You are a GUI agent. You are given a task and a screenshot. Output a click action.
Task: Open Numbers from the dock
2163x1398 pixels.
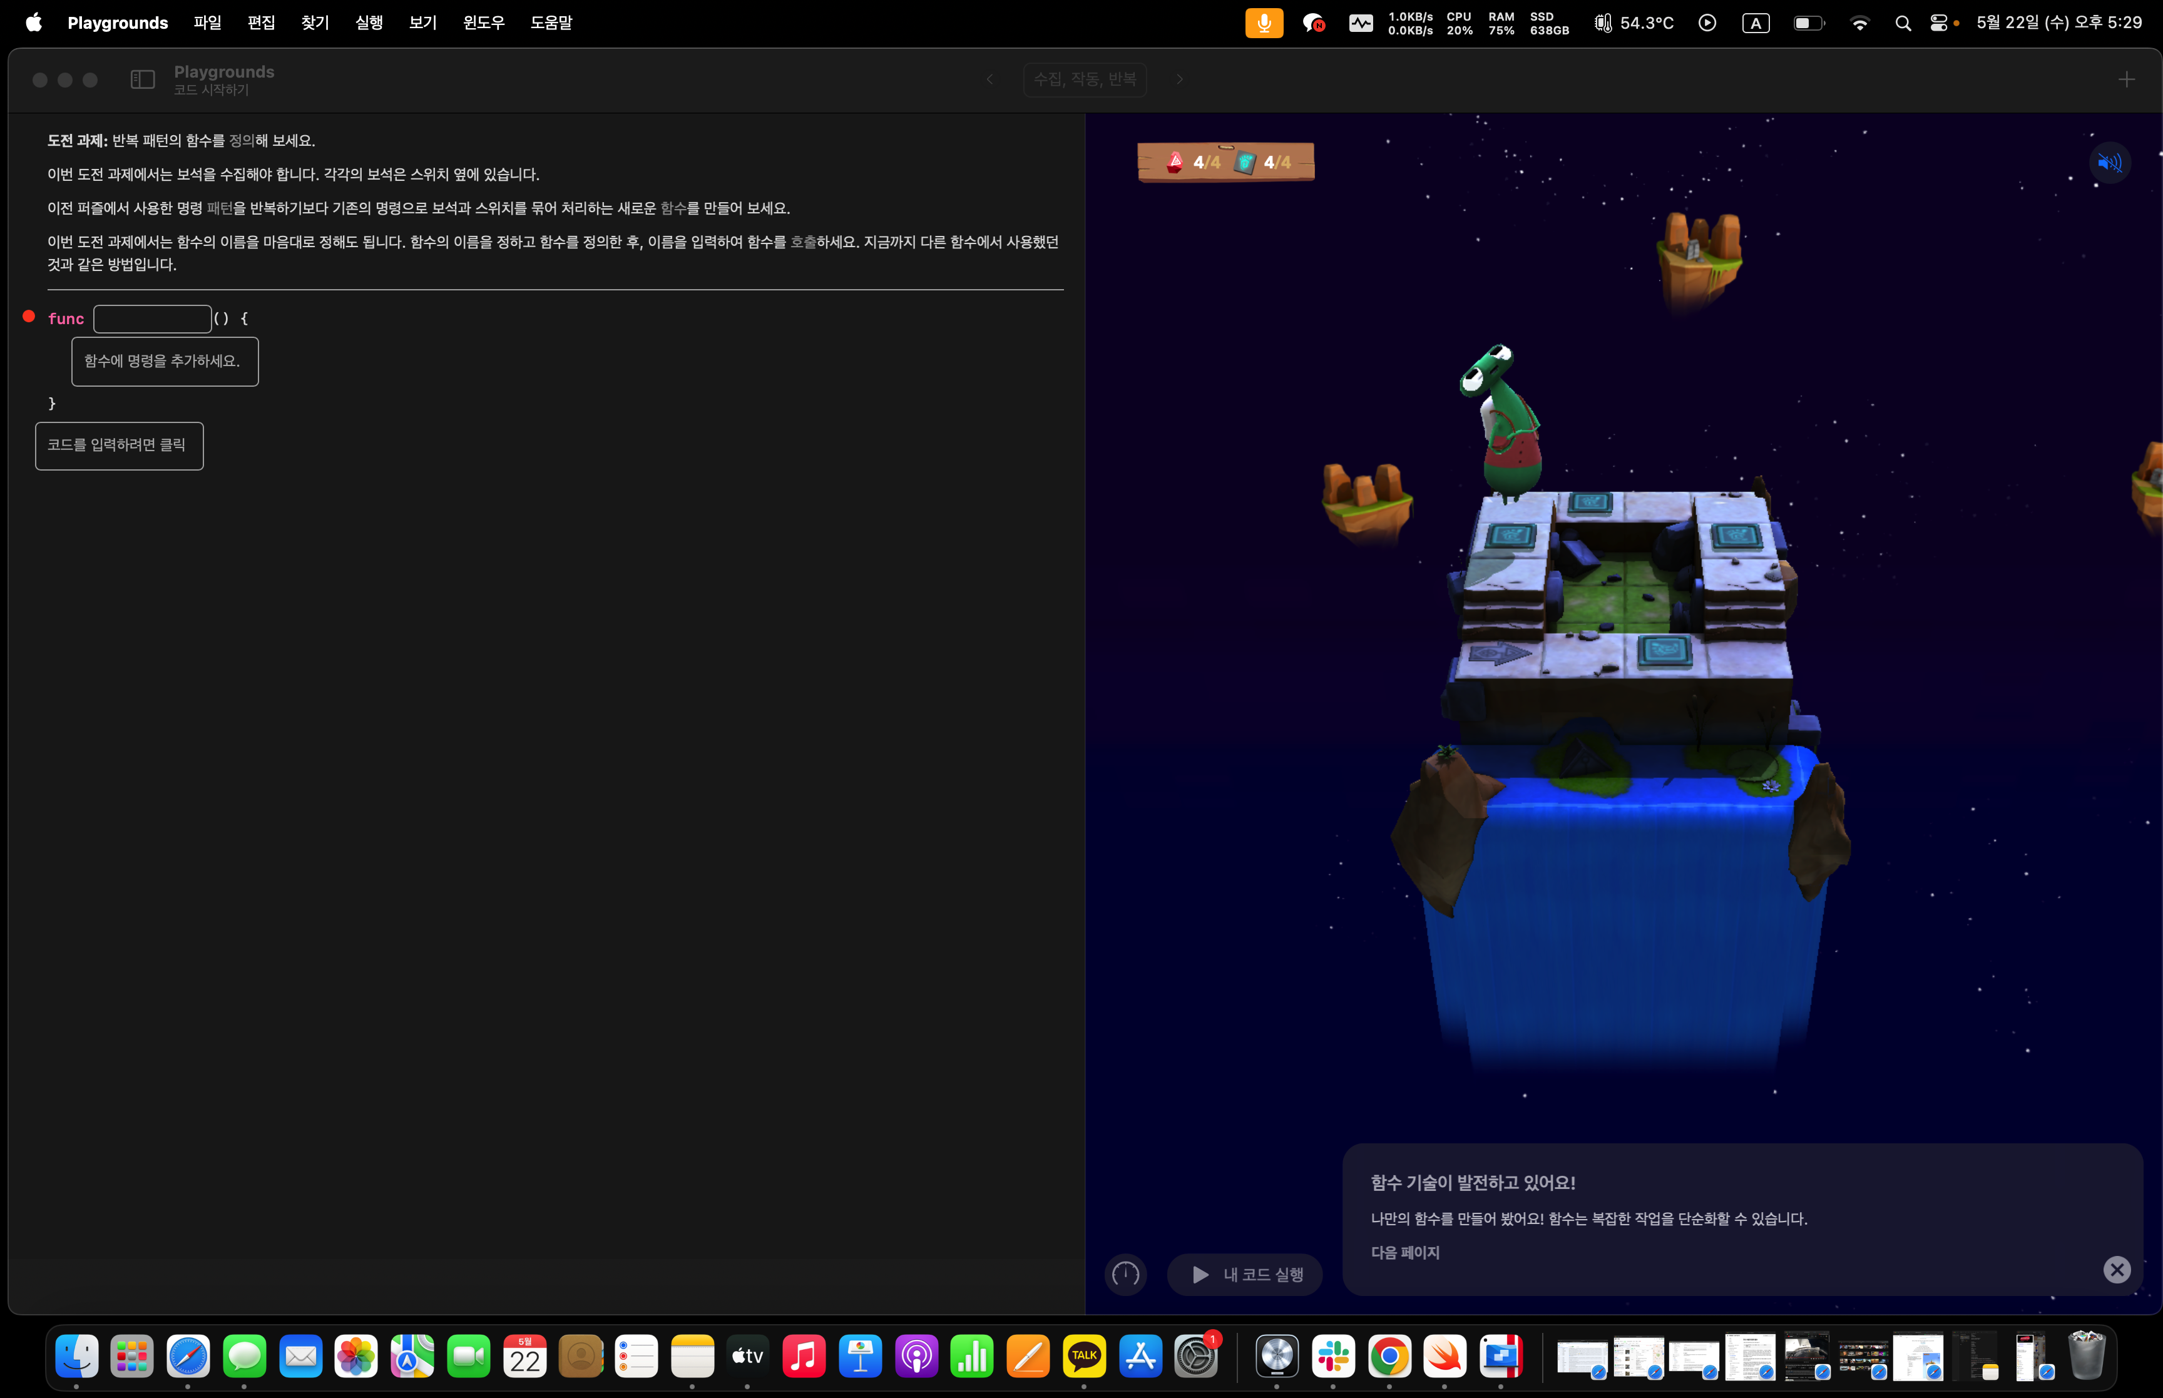point(972,1356)
